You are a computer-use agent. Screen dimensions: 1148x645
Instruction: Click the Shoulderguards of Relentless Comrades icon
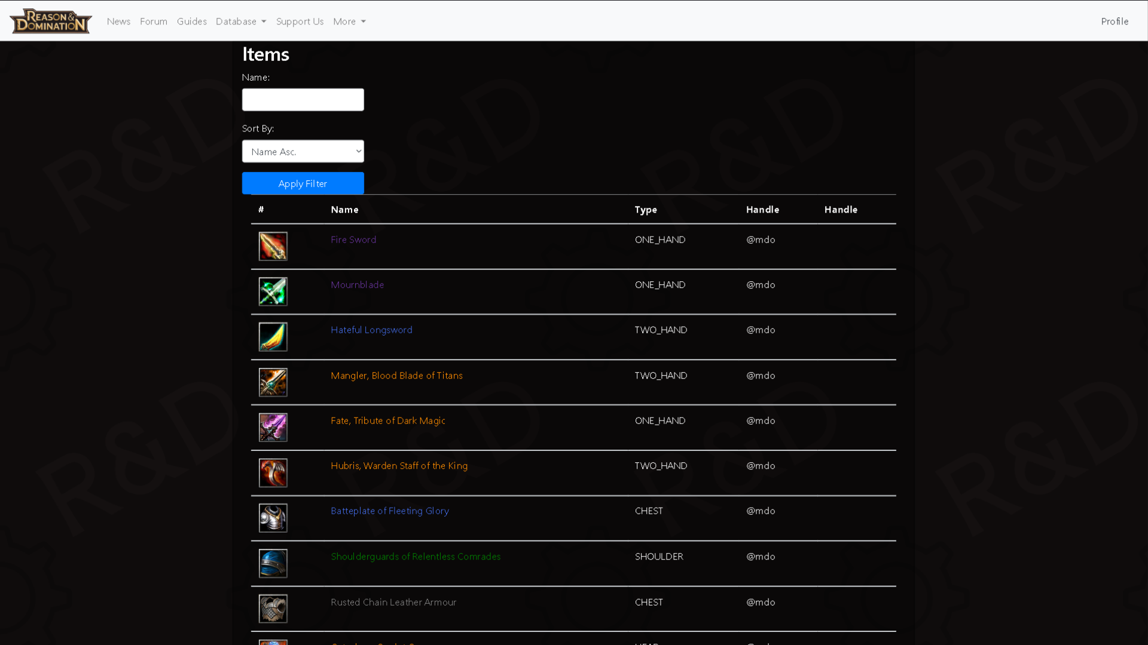(273, 563)
